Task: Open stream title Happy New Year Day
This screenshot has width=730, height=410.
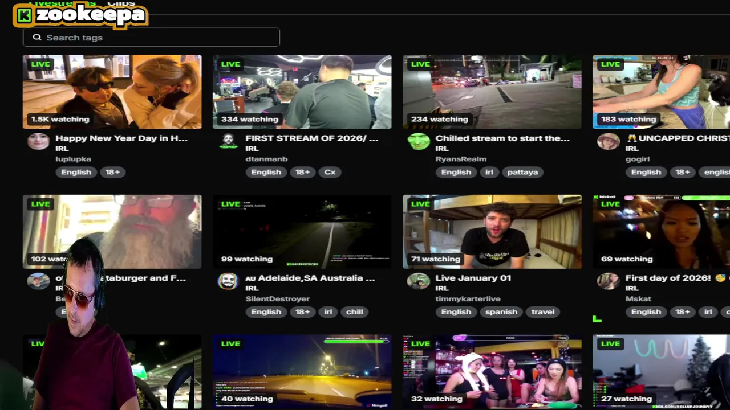Action: [x=121, y=138]
